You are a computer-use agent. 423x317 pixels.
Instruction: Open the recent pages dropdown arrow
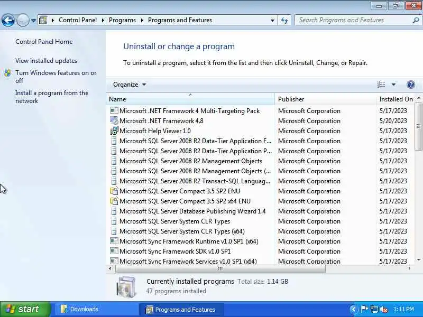tap(33, 20)
